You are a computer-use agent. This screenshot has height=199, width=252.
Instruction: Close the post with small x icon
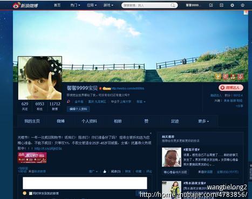151,133
